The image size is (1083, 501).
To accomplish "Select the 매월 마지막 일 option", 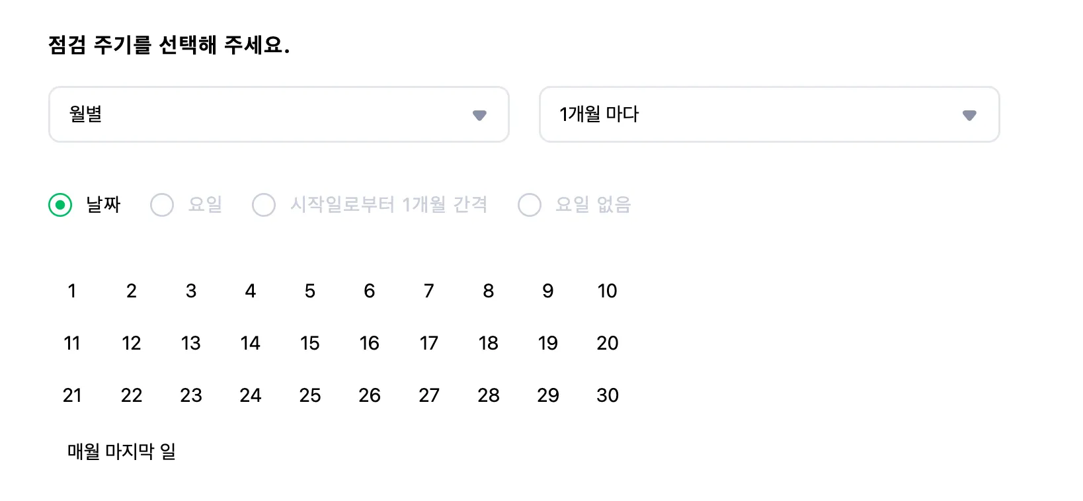I will click(x=122, y=451).
